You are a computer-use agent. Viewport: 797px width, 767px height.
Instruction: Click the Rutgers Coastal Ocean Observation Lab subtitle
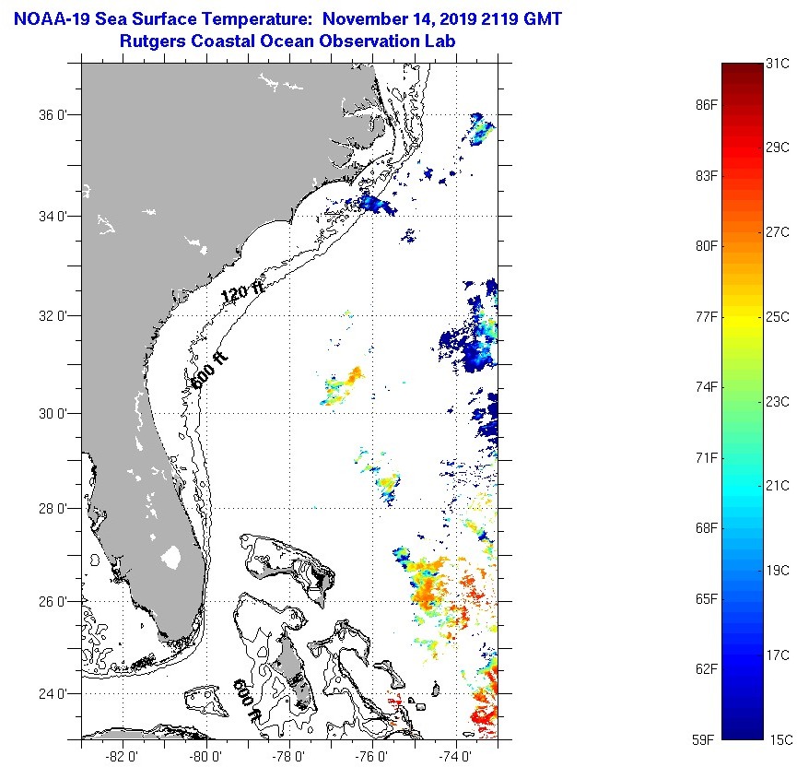[287, 41]
